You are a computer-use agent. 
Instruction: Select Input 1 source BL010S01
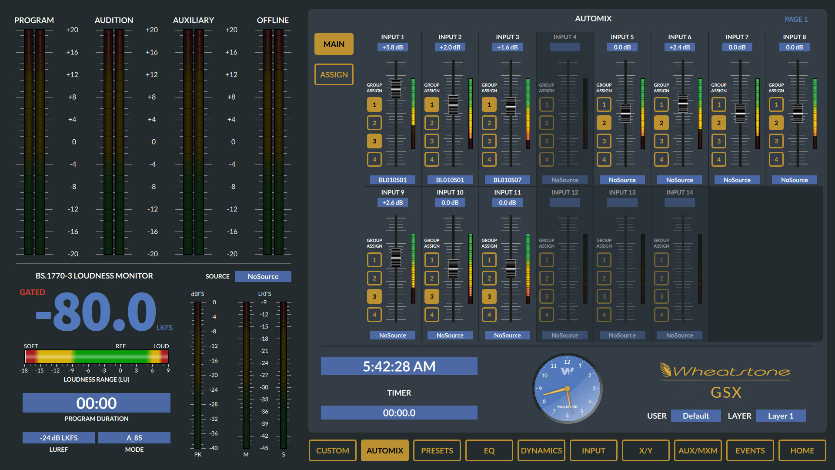pos(393,180)
